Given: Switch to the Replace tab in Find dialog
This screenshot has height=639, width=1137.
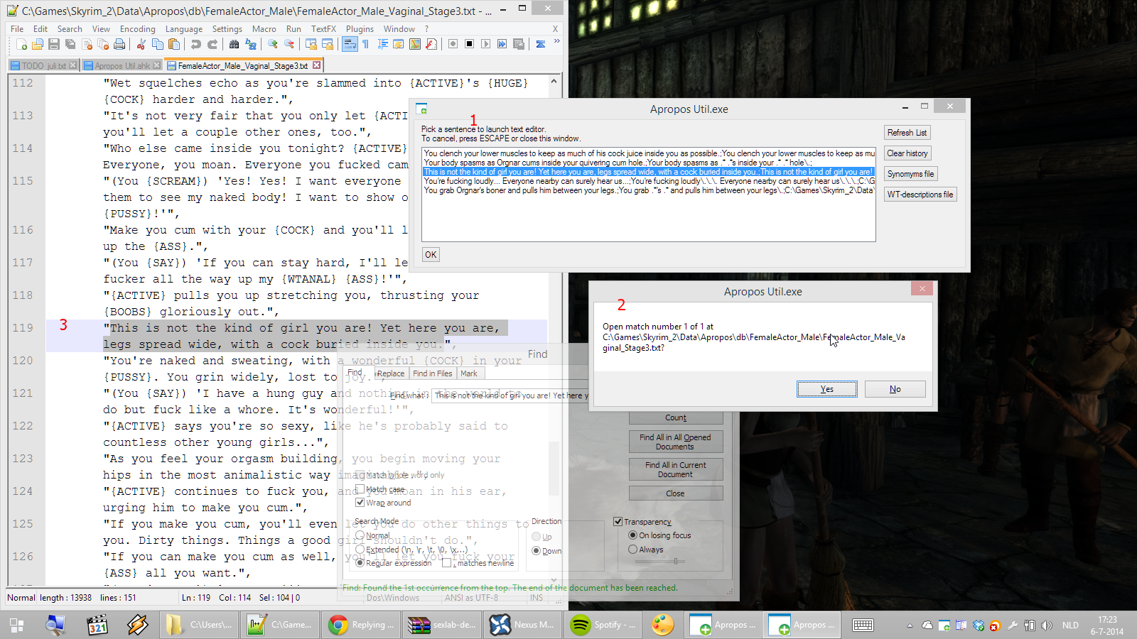Looking at the screenshot, I should pyautogui.click(x=390, y=373).
